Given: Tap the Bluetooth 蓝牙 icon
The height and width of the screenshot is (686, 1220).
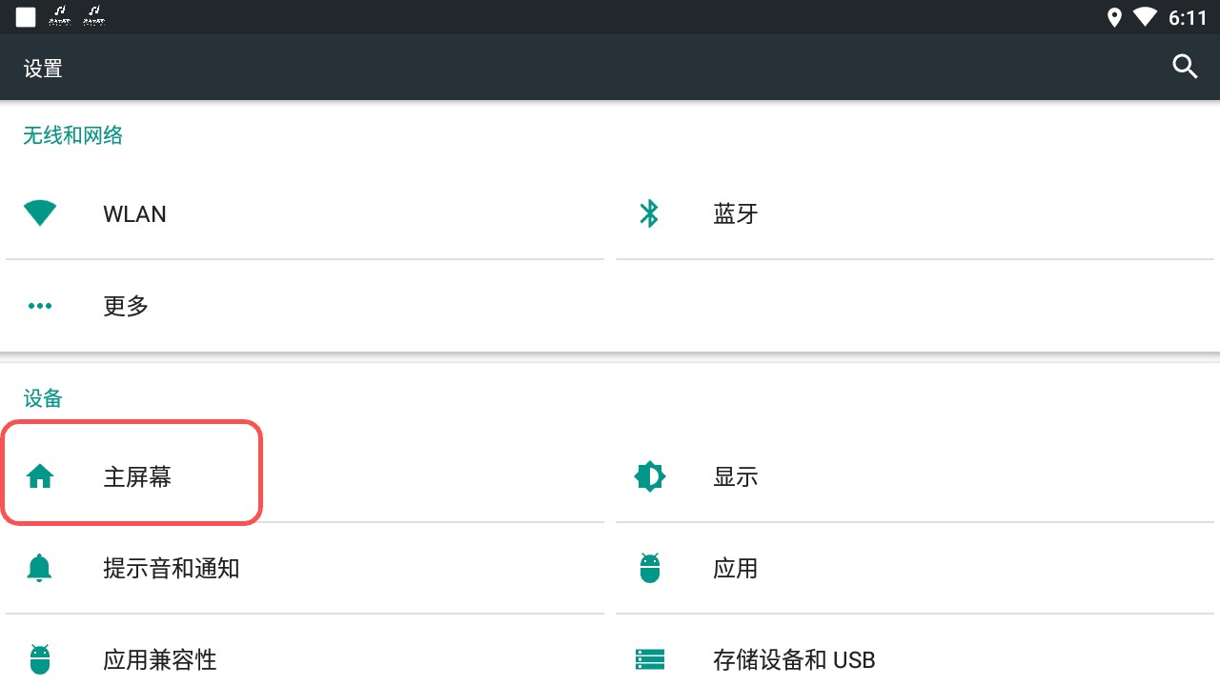Looking at the screenshot, I should pos(649,213).
